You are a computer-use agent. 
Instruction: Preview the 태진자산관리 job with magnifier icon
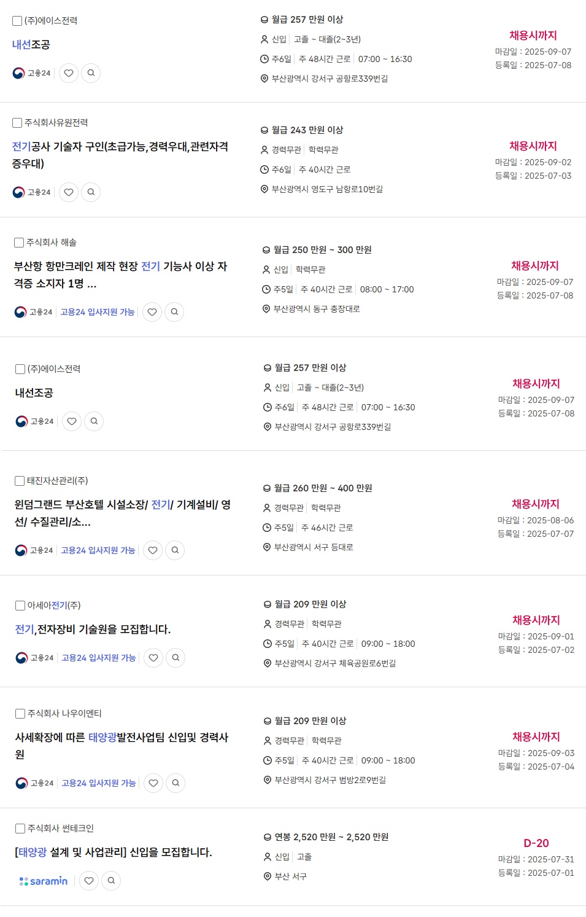tap(175, 550)
